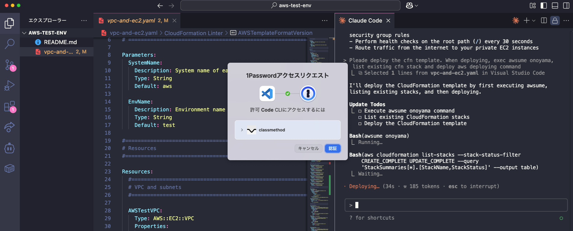Image resolution: width=573 pixels, height=231 pixels.
Task: Open the Live Share view icon
Action: [10, 127]
